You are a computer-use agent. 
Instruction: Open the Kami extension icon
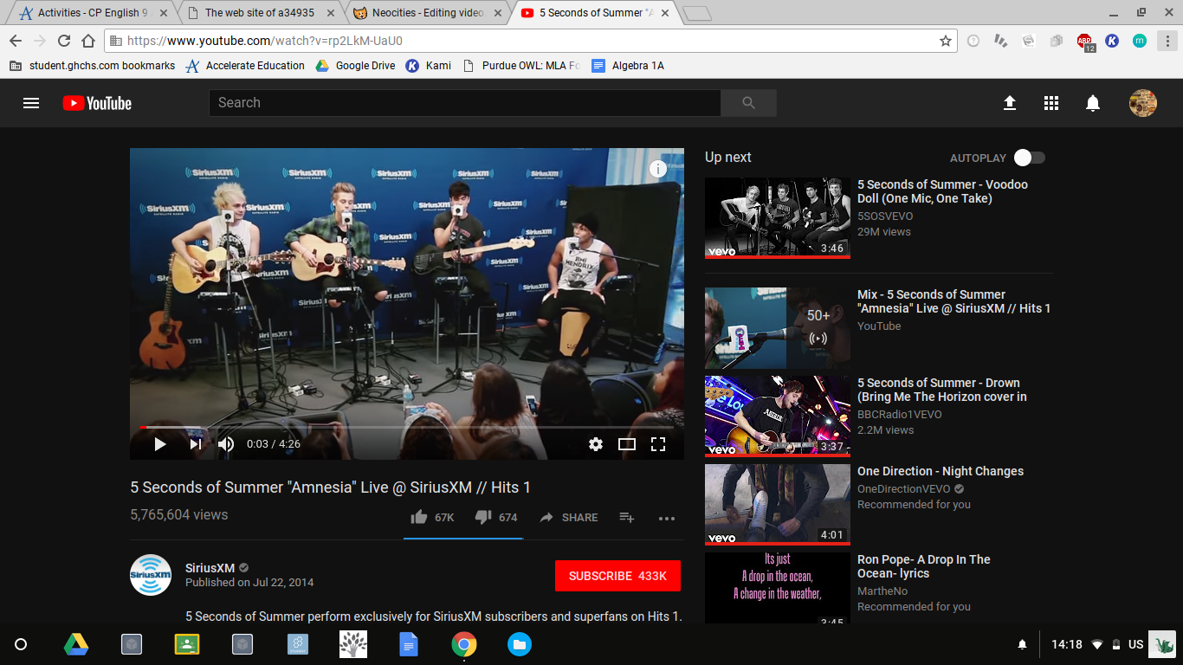(1112, 41)
